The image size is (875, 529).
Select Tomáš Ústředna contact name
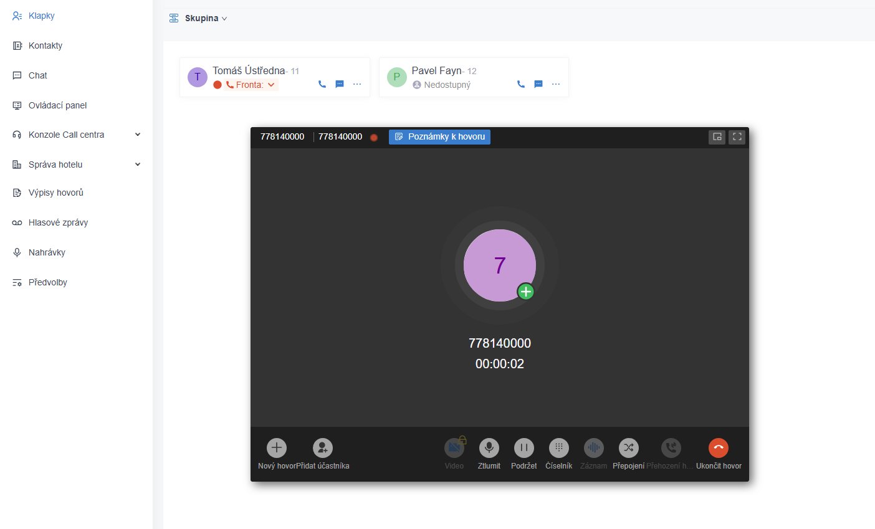tap(249, 70)
